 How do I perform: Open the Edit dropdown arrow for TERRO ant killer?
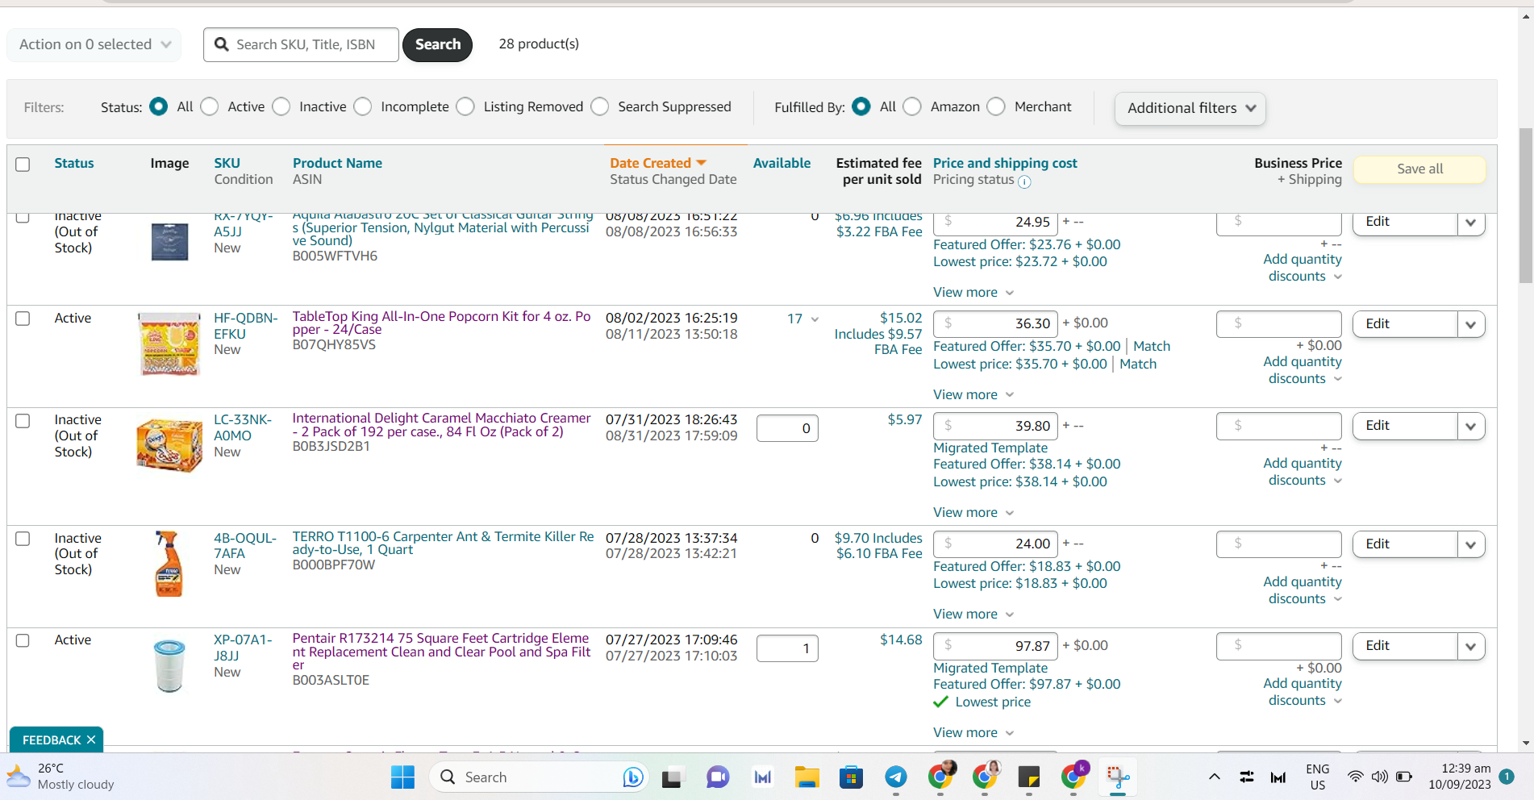1471,544
